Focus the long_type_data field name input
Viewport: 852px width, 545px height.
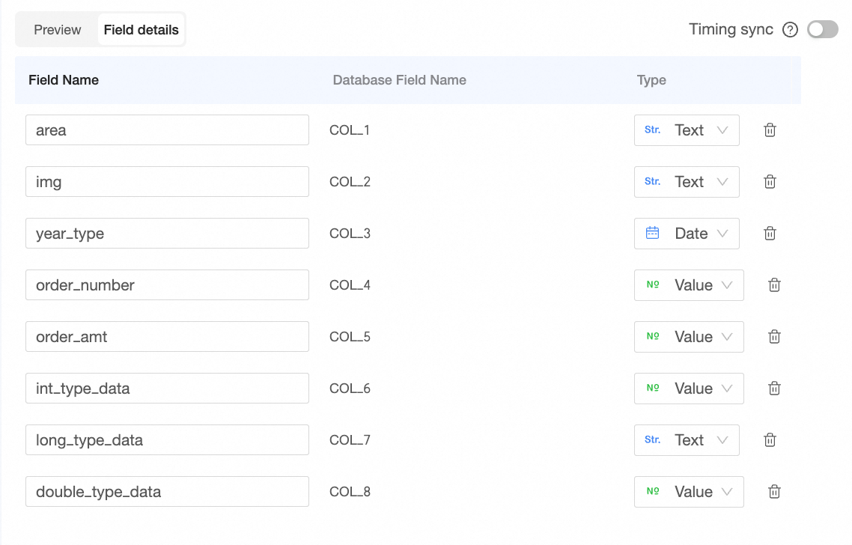point(167,439)
